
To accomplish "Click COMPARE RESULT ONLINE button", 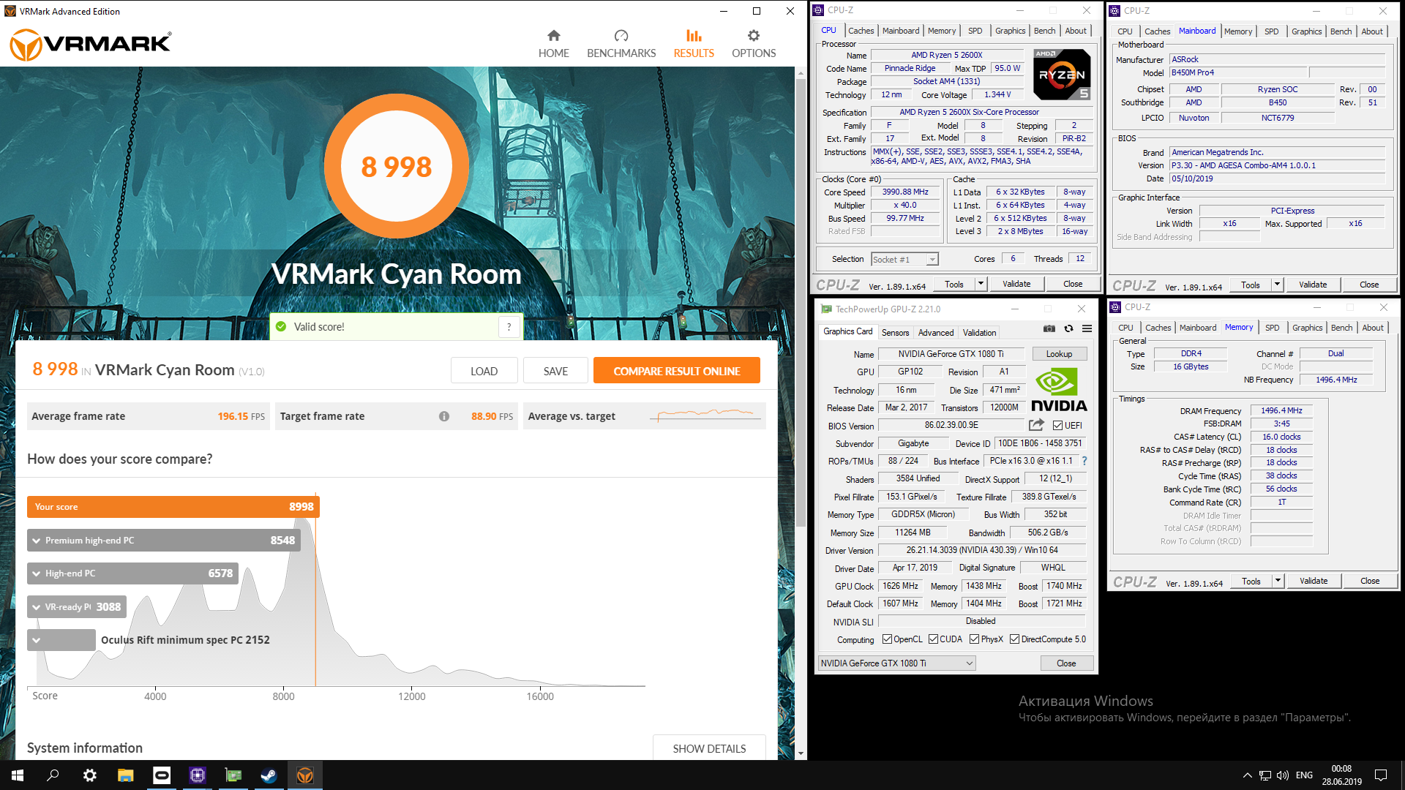I will [676, 371].
